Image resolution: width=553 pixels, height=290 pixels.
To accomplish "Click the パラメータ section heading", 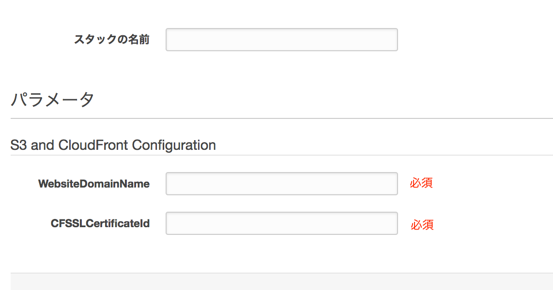I will coord(52,100).
